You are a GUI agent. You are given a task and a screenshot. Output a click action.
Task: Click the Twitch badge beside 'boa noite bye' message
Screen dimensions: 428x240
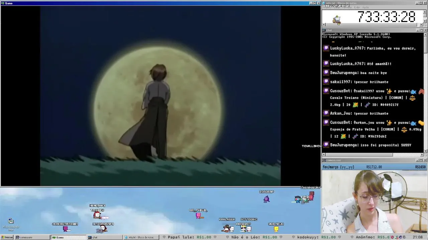326,72
